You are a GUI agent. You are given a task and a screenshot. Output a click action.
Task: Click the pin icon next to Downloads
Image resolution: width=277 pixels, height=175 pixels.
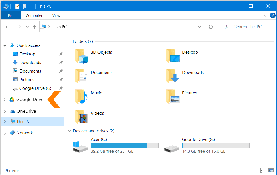click(61, 62)
